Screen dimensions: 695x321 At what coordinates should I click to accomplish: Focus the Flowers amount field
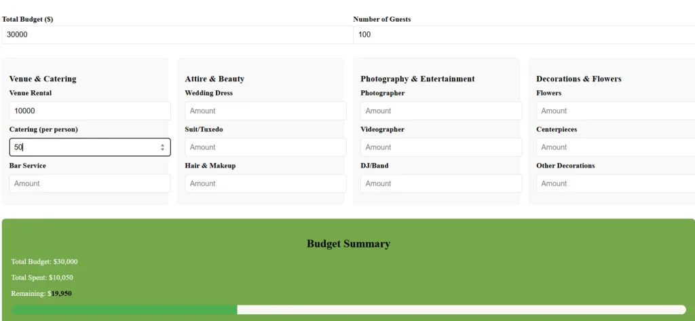(616, 111)
